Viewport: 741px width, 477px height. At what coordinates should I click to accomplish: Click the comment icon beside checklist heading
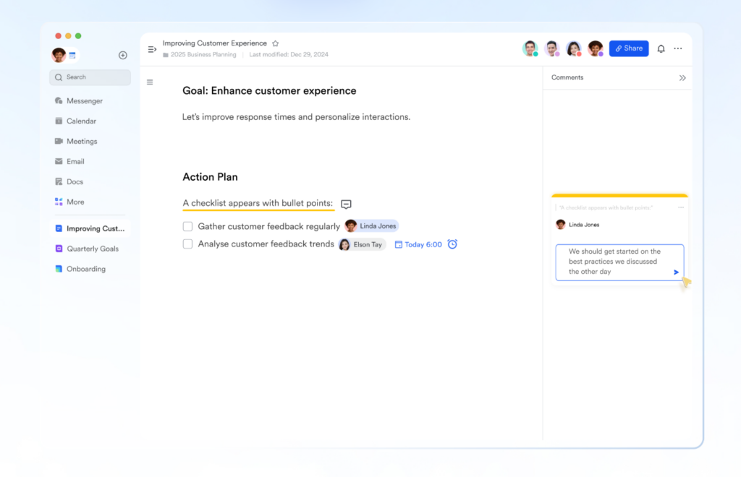pos(346,205)
